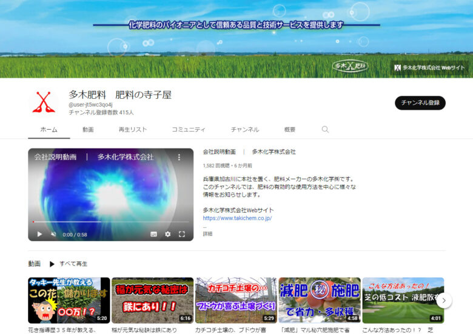Click the title カチコチ土壌の、ブドウが喜

(x=230, y=330)
